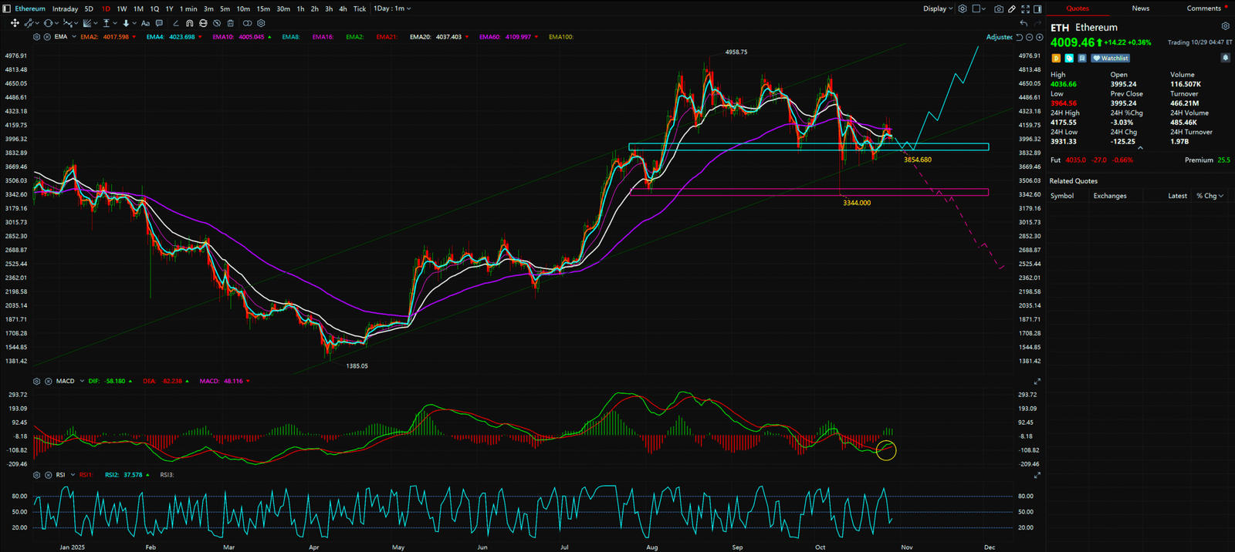This screenshot has height=552, width=1235.
Task: Enter full-screen chart mode
Action: coord(1025,8)
